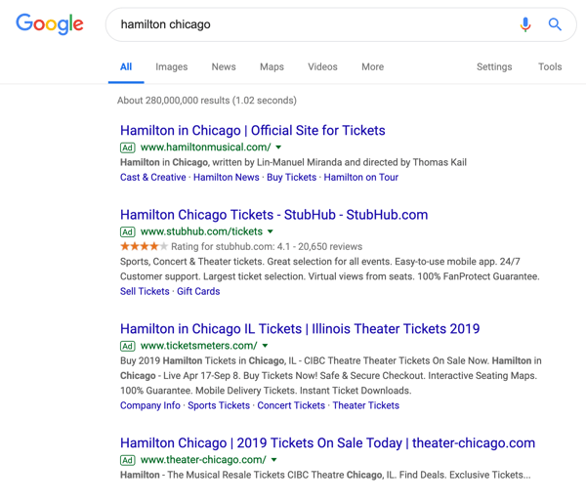Expand the dropdown arrow next to ticketsmeters.com
586x502 pixels.
[265, 346]
